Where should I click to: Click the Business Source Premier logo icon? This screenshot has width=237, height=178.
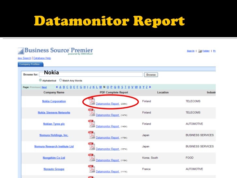pyautogui.click(x=21, y=51)
